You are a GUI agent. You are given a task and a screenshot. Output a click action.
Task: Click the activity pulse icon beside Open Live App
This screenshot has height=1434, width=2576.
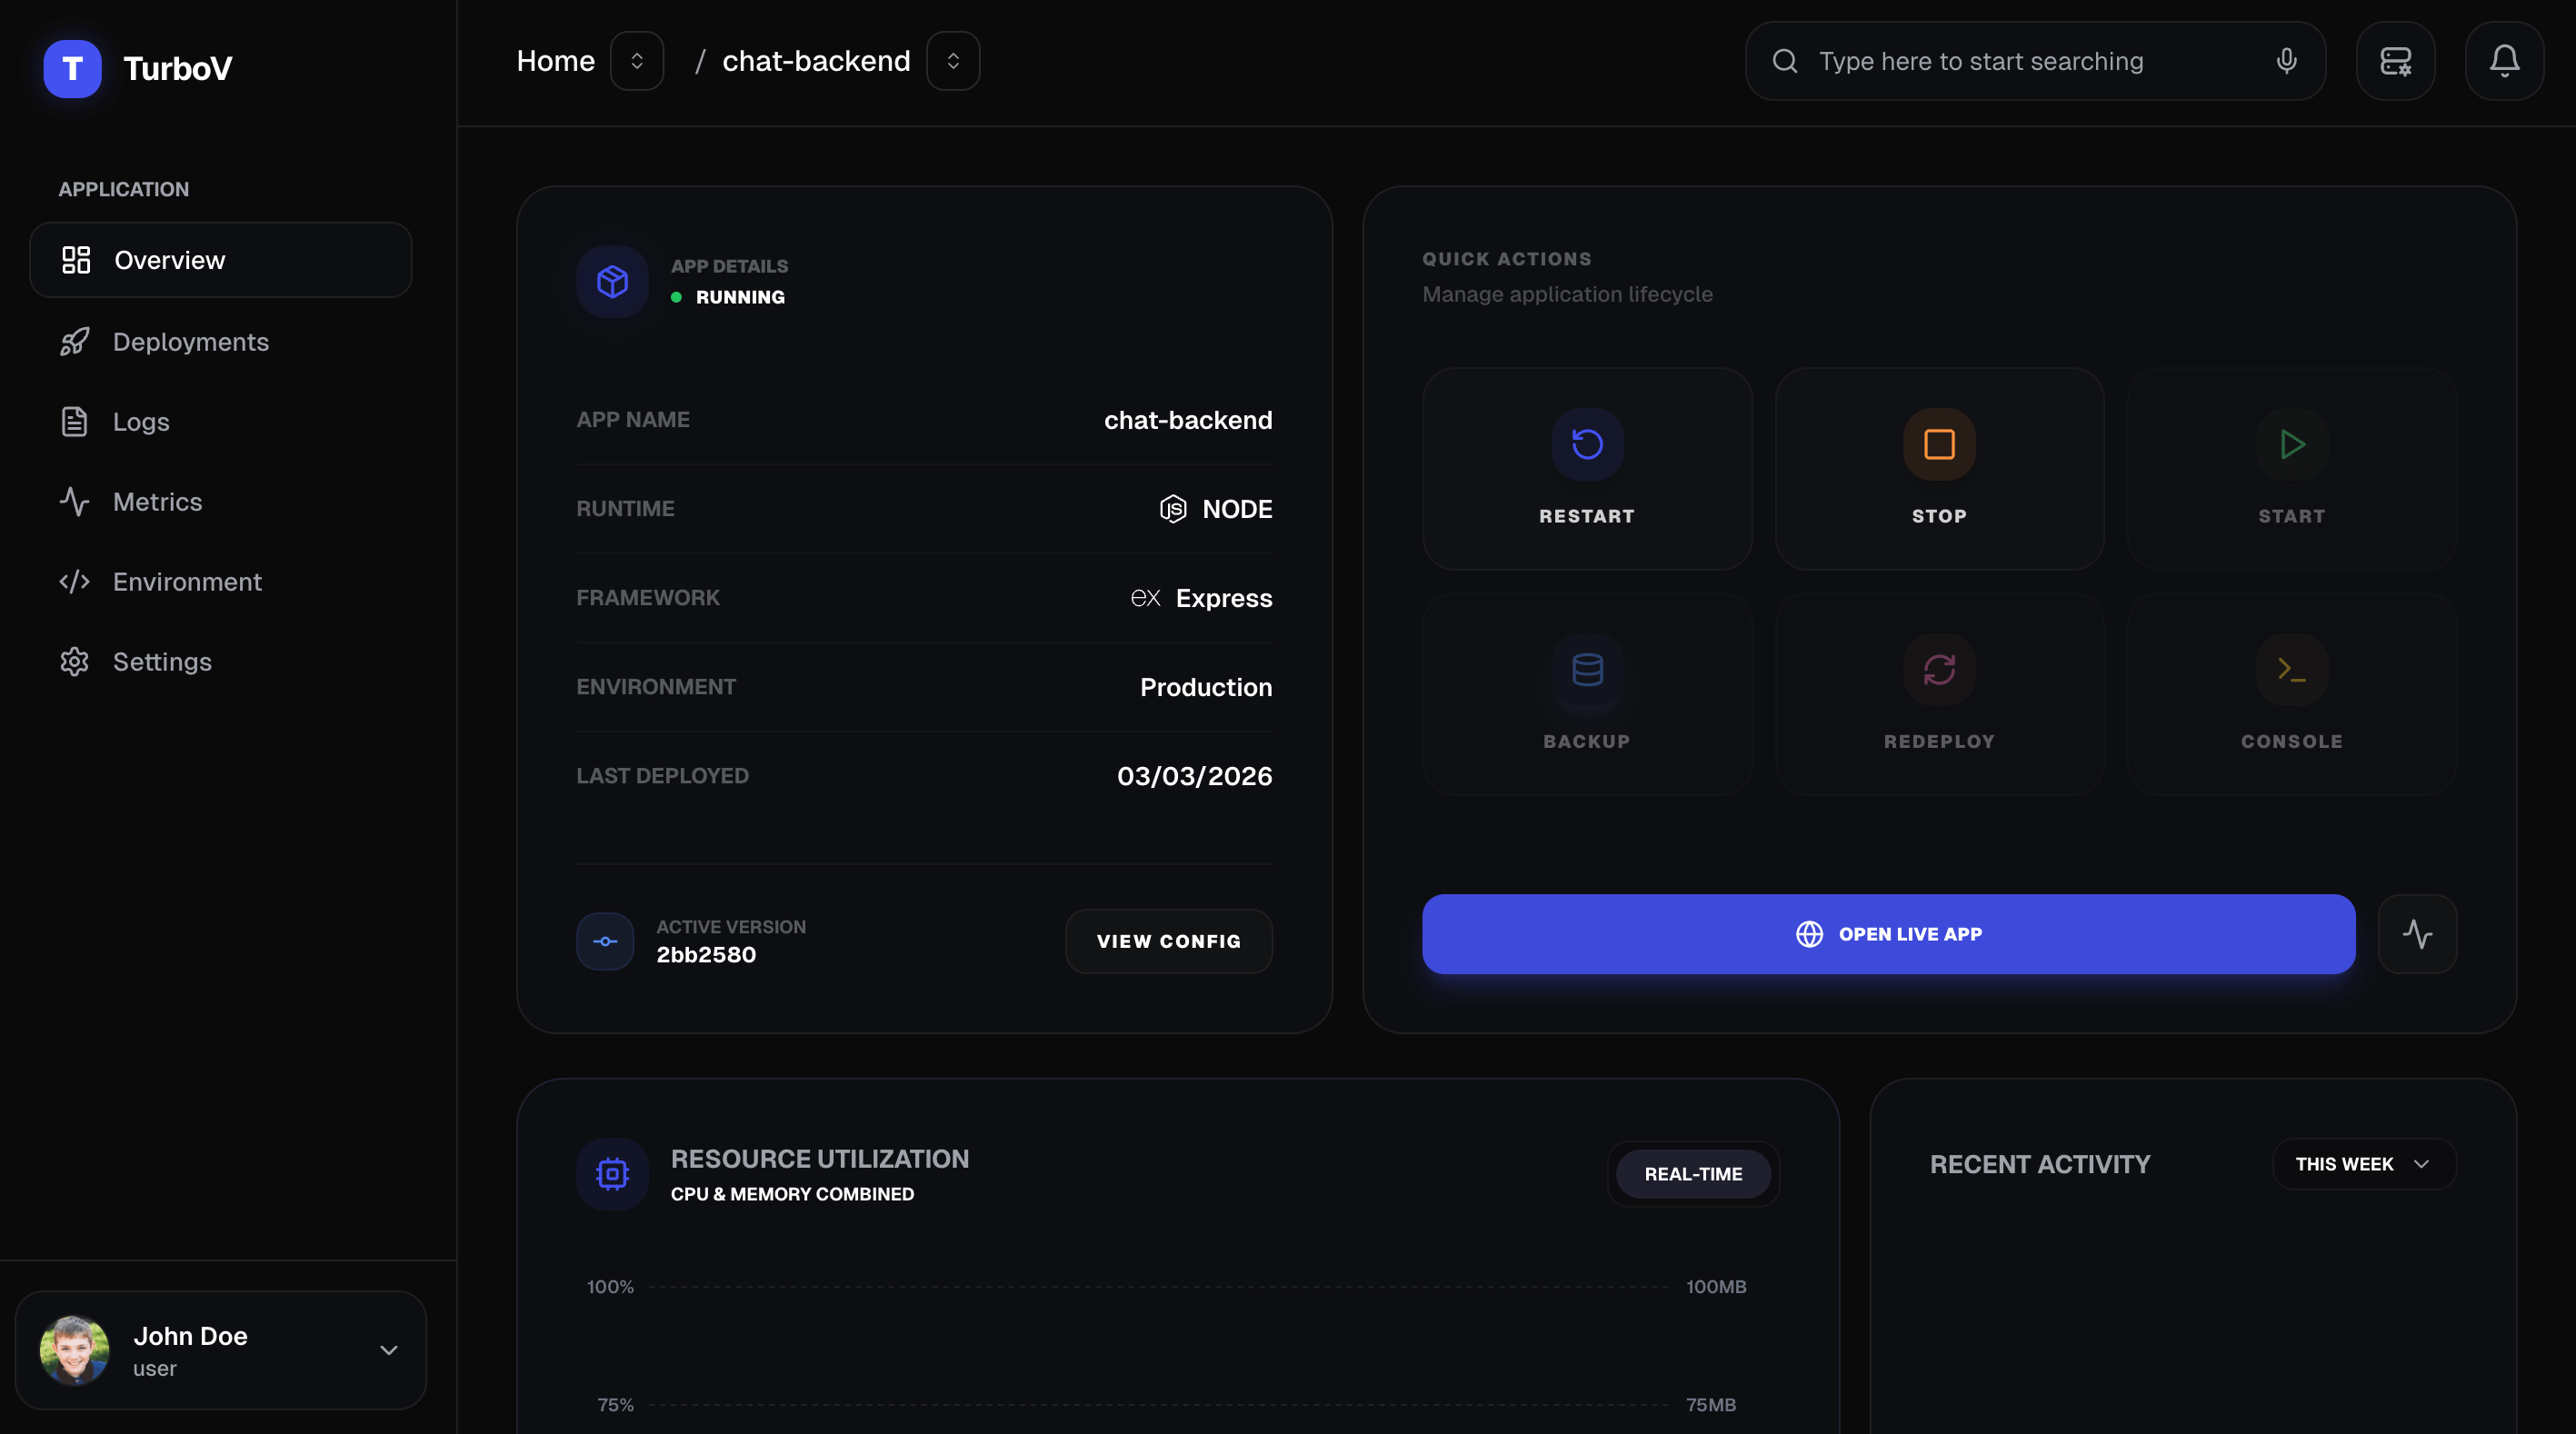coord(2417,934)
